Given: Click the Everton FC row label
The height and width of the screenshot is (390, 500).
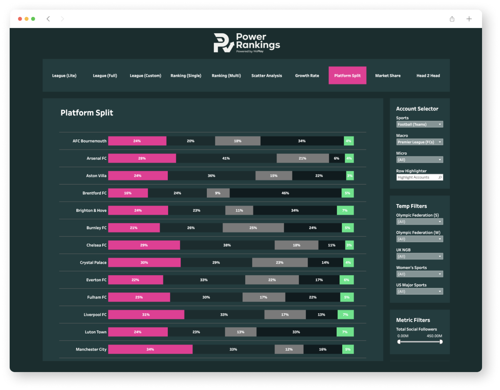Looking at the screenshot, I should (x=96, y=280).
